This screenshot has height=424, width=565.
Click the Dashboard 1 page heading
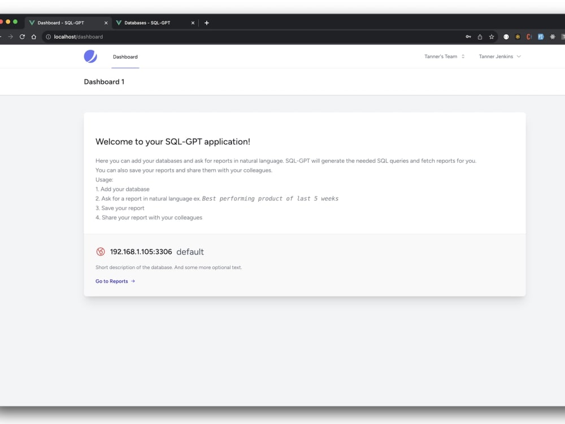104,82
